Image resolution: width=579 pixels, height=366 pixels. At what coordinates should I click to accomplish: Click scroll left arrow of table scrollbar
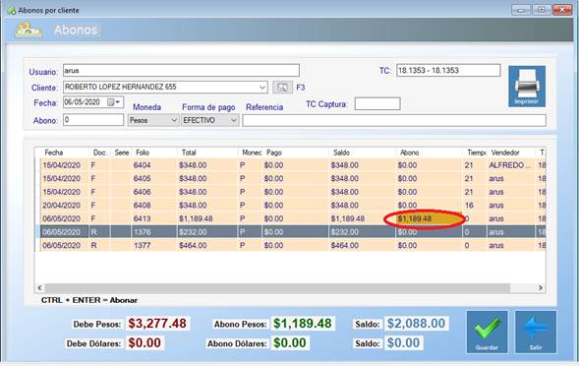(39, 287)
